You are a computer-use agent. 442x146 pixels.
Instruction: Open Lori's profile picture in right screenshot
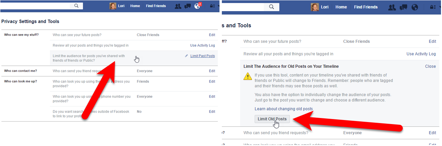pos(315,7)
